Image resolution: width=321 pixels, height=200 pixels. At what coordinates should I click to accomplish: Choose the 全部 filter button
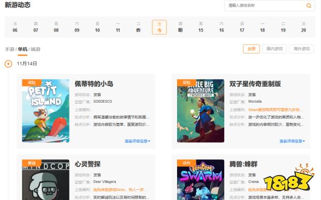(251, 49)
